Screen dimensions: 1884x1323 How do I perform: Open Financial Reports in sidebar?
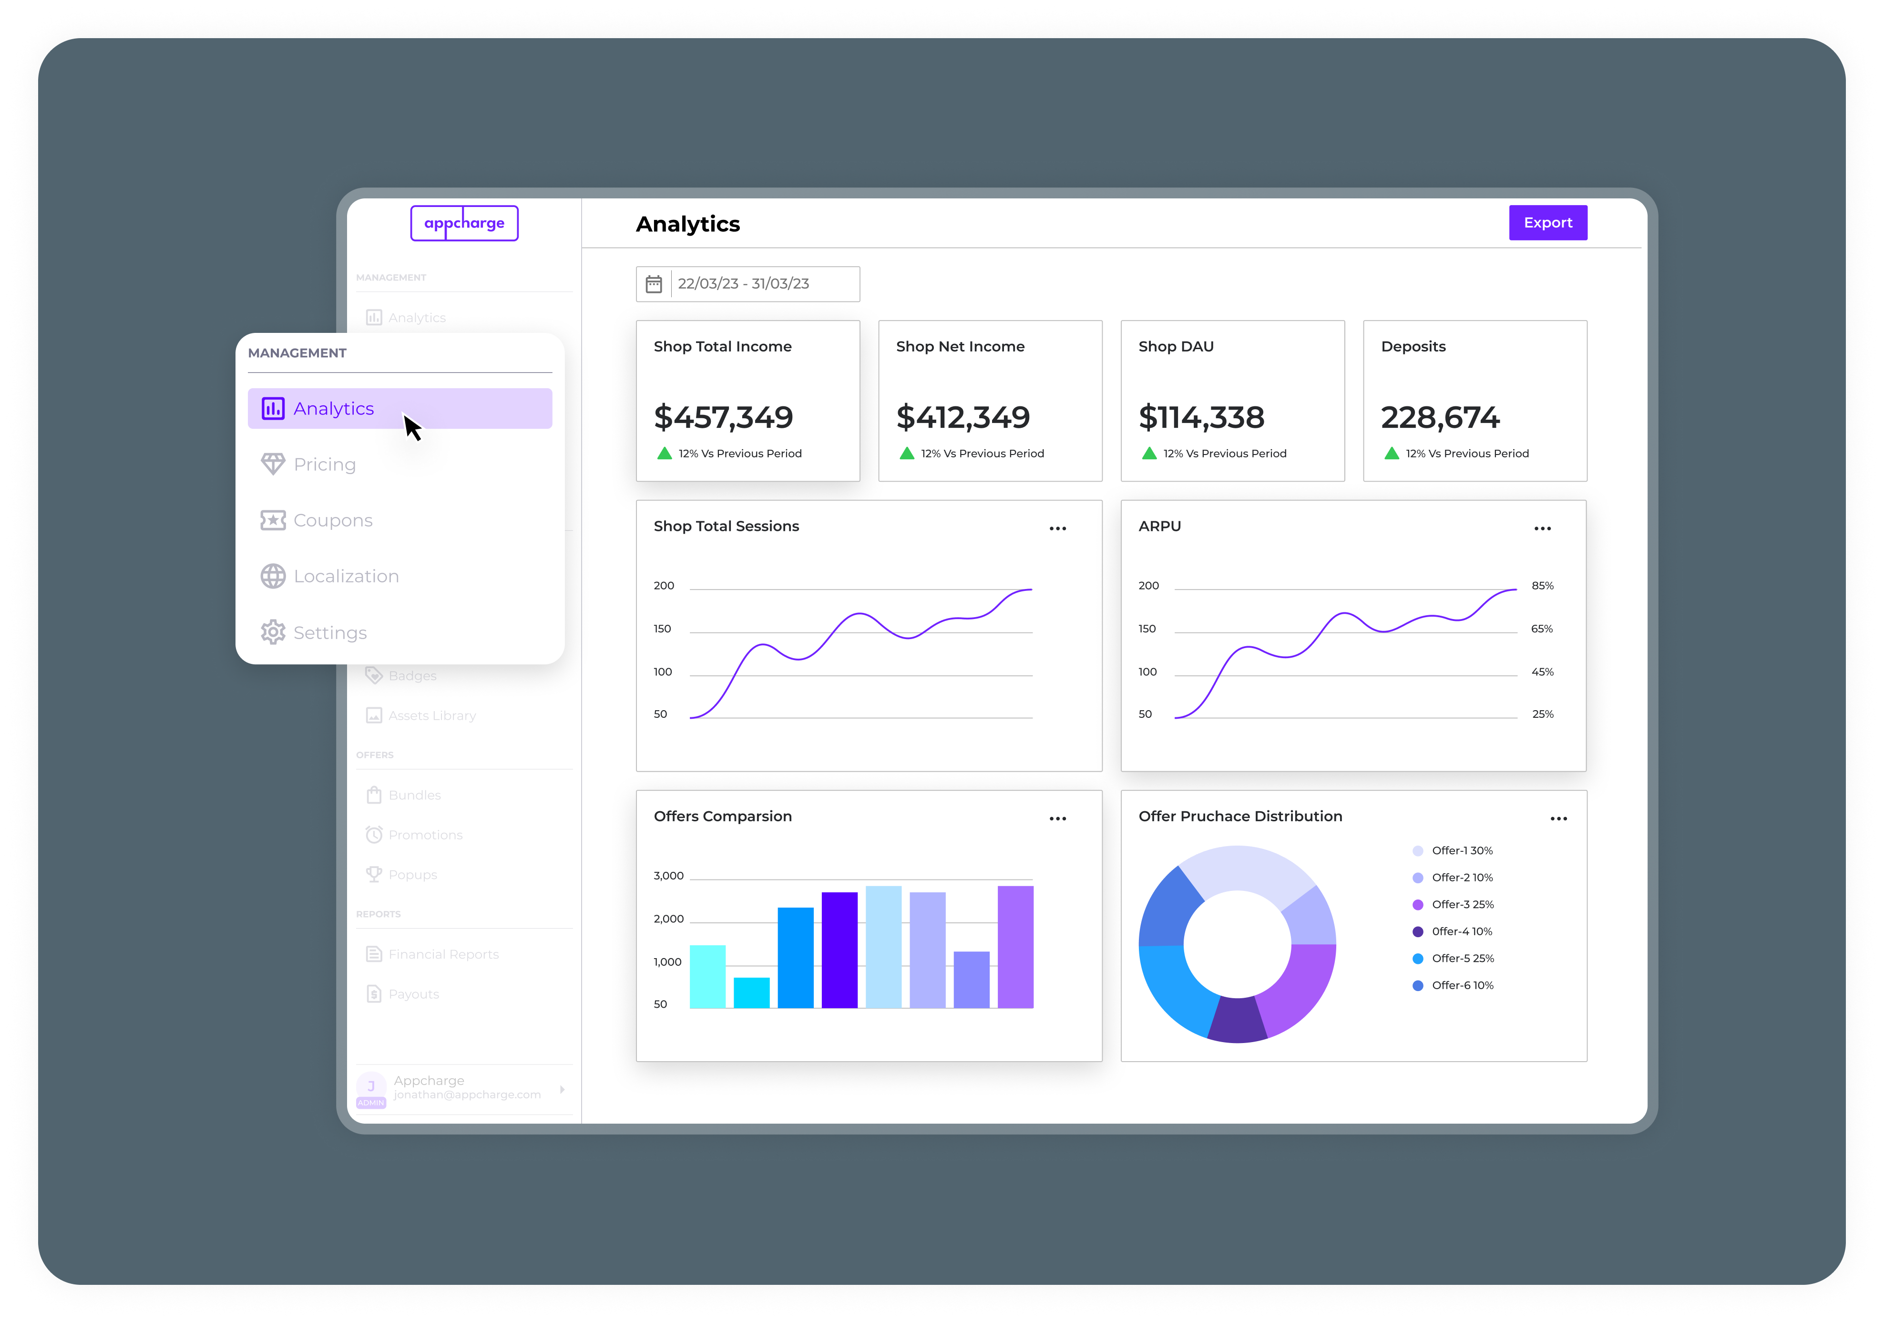[x=443, y=954]
